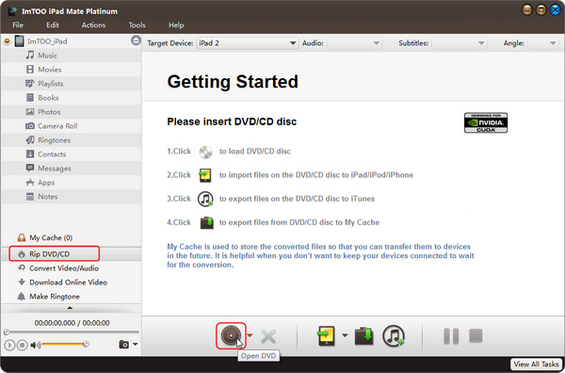Collapse the ImTOO_iPad device tree
The image size is (565, 373).
7,41
